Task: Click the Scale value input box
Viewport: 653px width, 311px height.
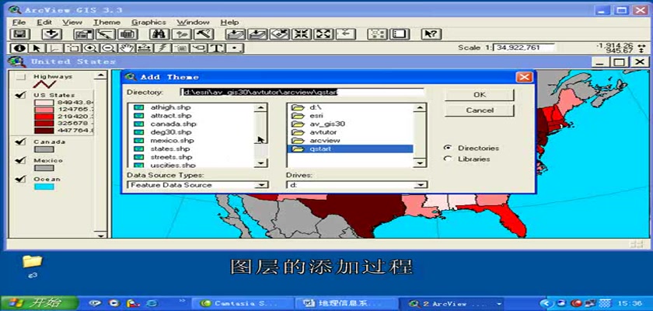Action: [523, 47]
